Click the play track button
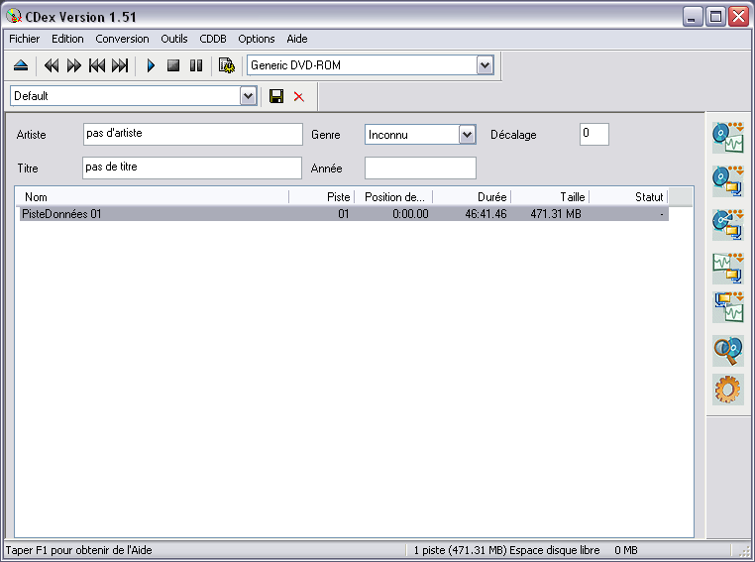Viewport: 755px width, 562px height. [x=151, y=65]
